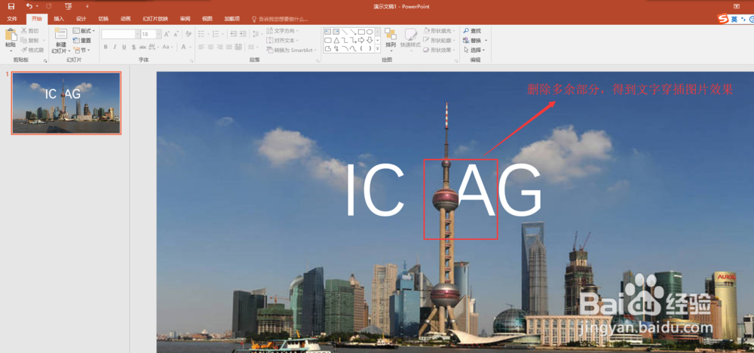Toggle italic with the I button
Viewport: 754px width, 353px height.
point(115,47)
